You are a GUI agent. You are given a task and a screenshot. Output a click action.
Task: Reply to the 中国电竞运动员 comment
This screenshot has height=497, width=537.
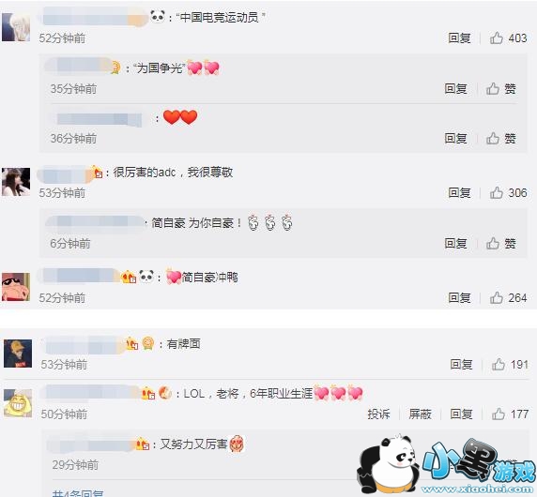(x=459, y=38)
